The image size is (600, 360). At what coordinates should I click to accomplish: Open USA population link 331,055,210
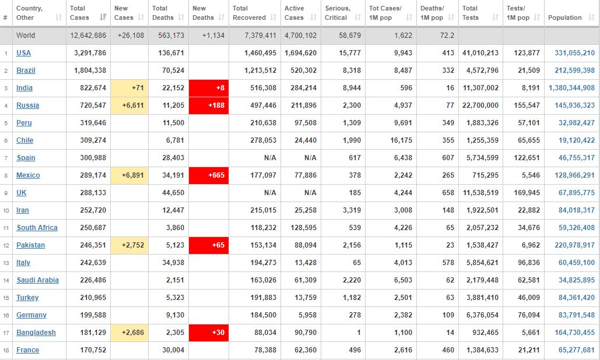[x=575, y=53]
